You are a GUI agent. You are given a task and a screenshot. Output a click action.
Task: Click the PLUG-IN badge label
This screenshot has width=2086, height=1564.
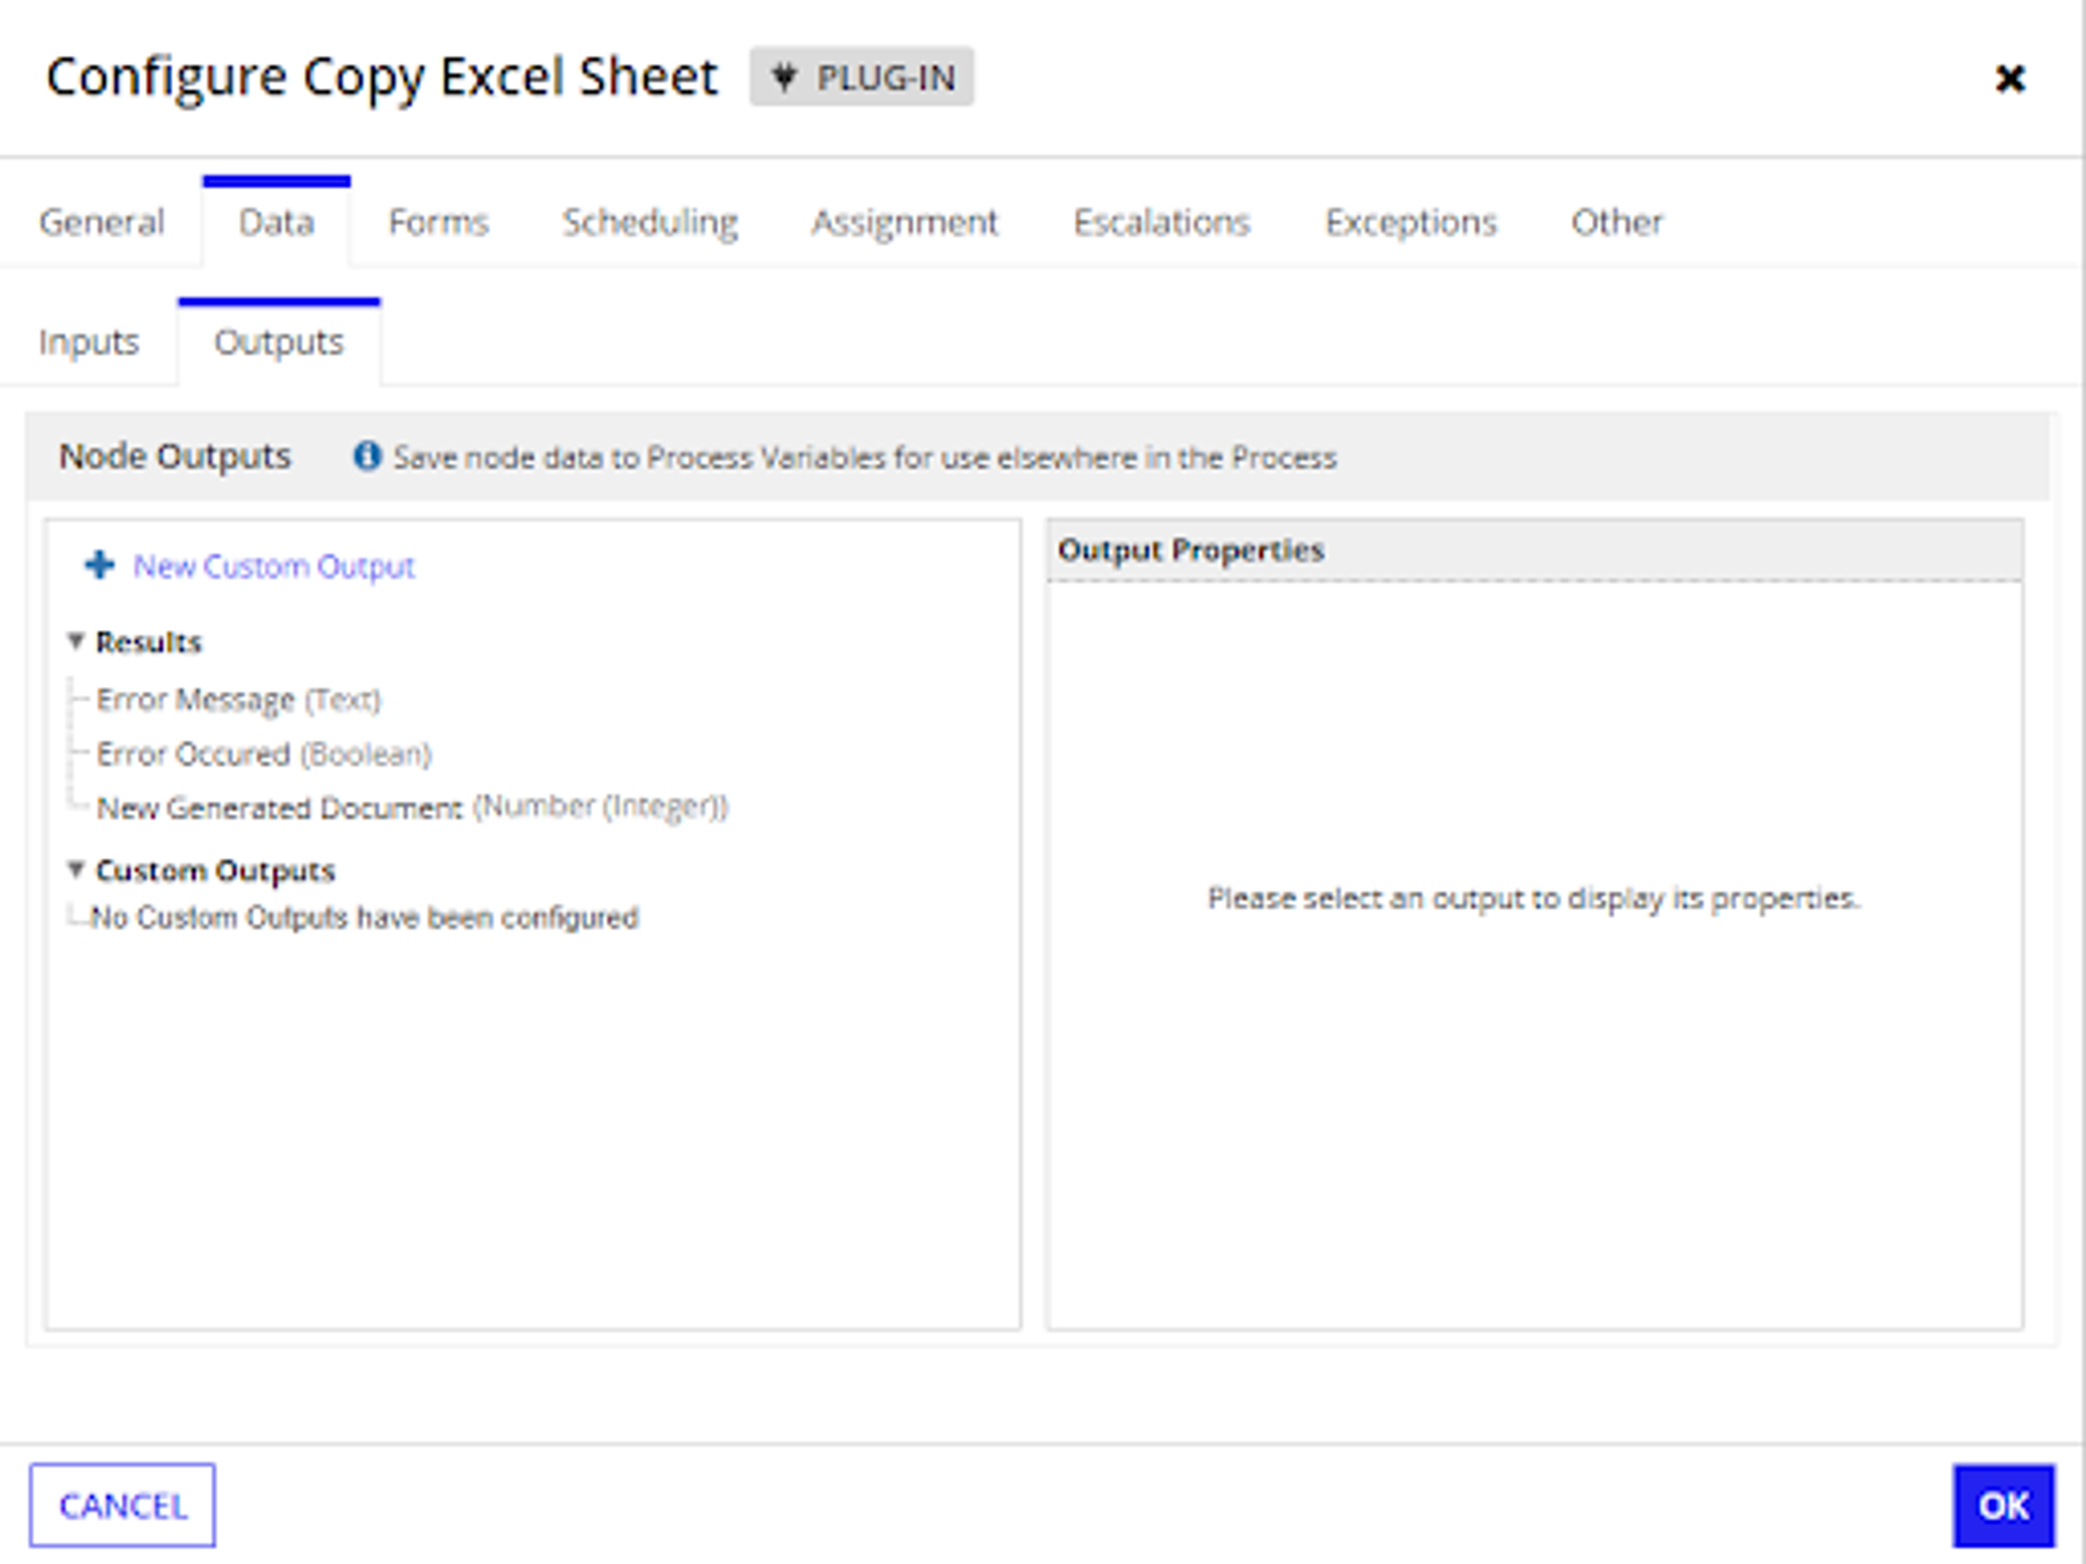(885, 77)
